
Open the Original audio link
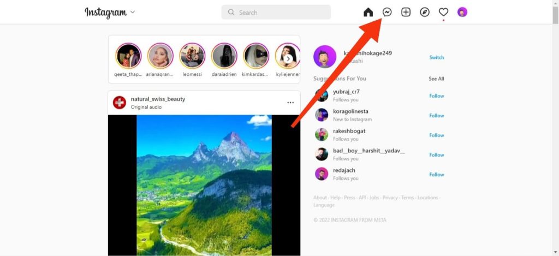point(146,107)
